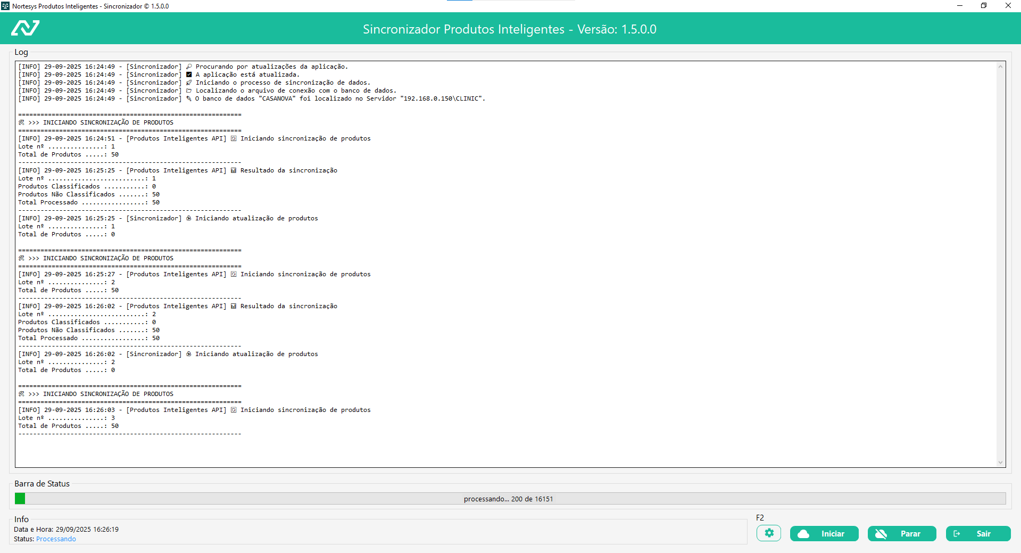Screen dimensions: 1021x553
Task: Stop synchronization with the Parar button
Action: [x=902, y=534]
